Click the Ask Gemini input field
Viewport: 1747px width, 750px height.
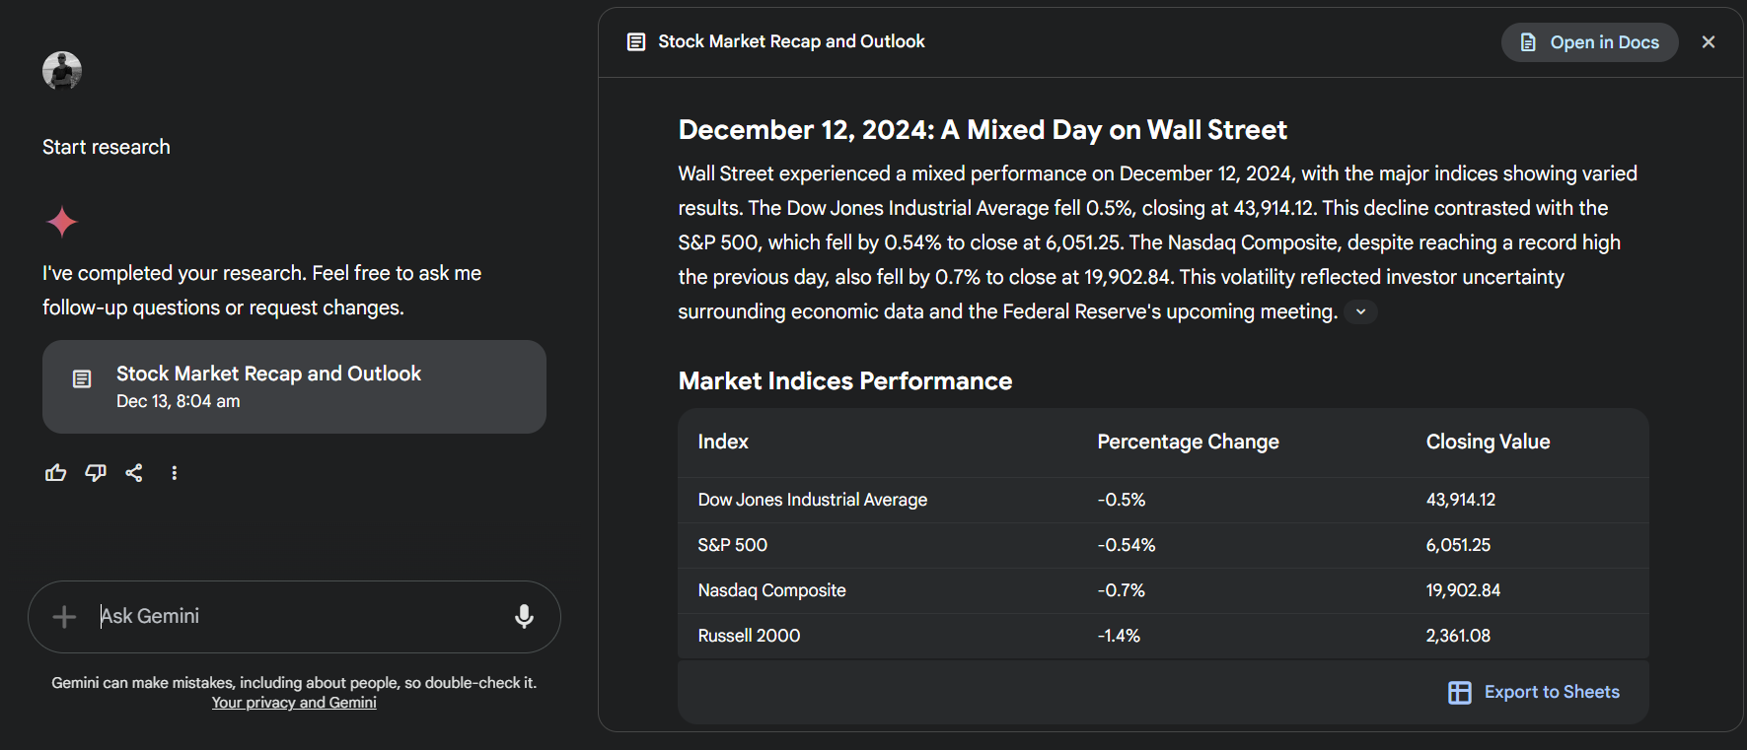296,617
